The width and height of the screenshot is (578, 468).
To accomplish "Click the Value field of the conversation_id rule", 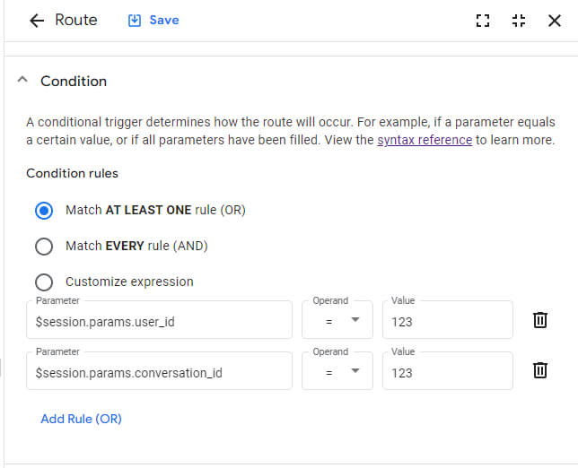I will click(x=447, y=371).
